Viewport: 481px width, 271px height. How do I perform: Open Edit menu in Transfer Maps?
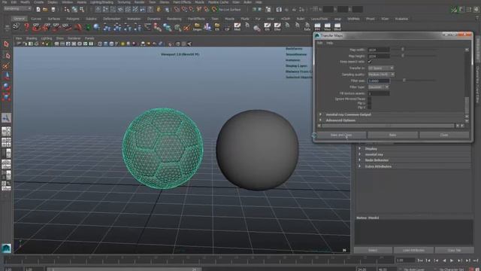pos(319,43)
